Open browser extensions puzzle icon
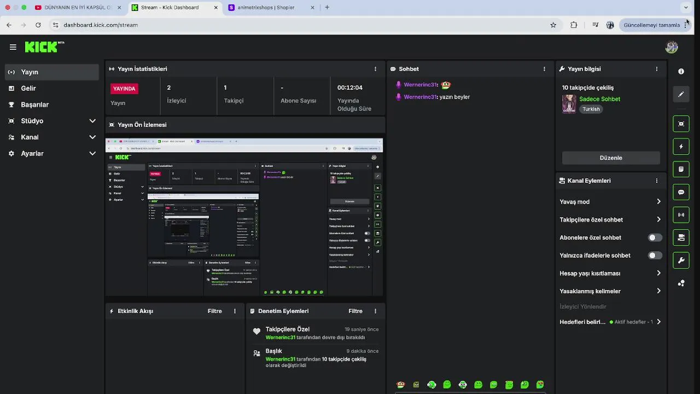This screenshot has width=700, height=394. 574,25
